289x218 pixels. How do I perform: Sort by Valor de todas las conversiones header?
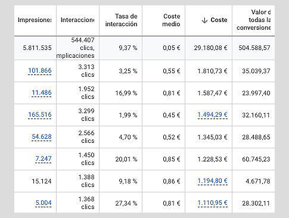[x=253, y=20]
